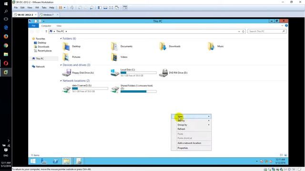The image size is (305, 171).
Task: Open Firefox from the host taskbar
Action: coord(6,37)
